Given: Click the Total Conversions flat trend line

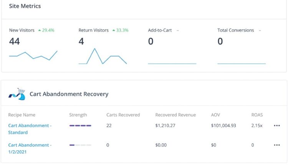Looking at the screenshot, I should pyautogui.click(x=242, y=64).
